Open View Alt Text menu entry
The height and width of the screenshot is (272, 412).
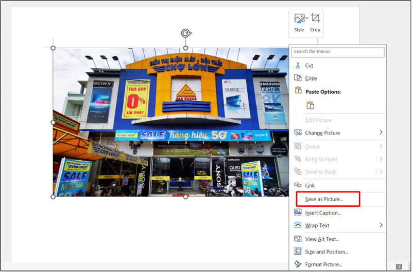(338, 239)
